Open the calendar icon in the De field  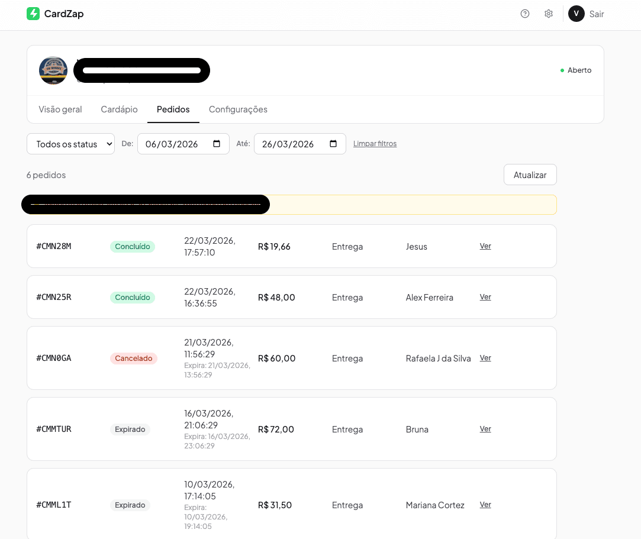217,143
